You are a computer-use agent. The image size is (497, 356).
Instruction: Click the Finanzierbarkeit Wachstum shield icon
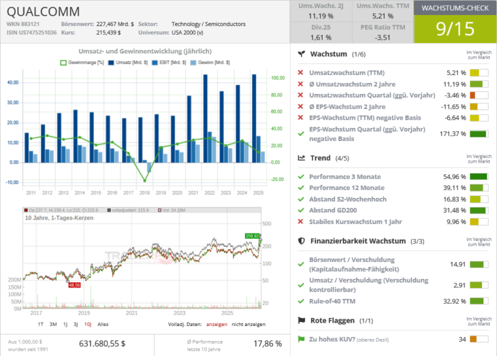(x=302, y=241)
